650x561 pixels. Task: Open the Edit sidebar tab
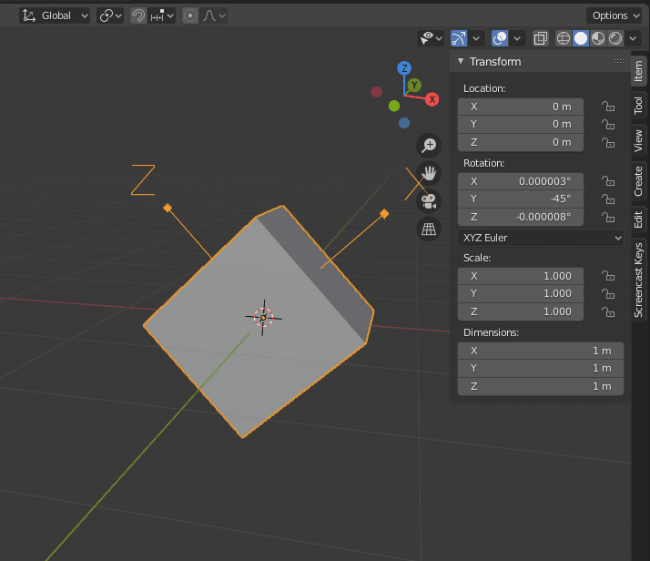pyautogui.click(x=638, y=219)
